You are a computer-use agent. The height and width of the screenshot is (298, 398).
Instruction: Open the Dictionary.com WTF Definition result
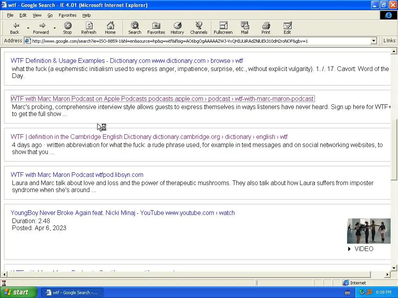pos(127,61)
